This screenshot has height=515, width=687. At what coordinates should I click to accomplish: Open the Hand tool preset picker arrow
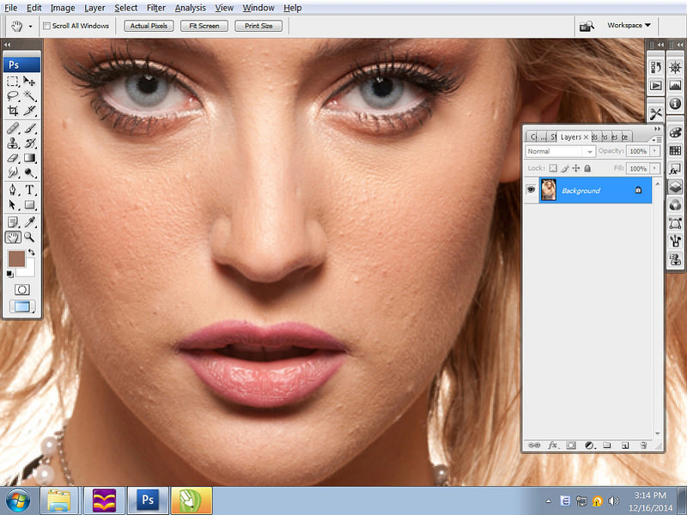click(30, 27)
